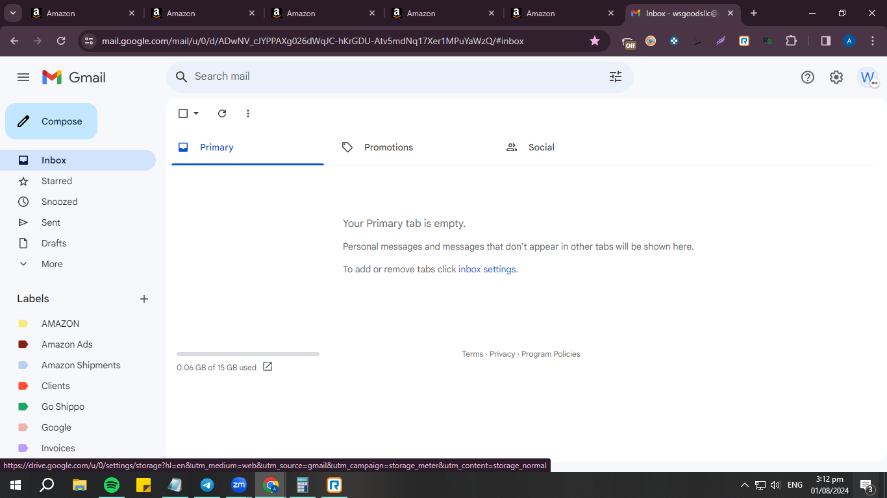Open the purple feather extension
The width and height of the screenshot is (887, 498).
[721, 41]
